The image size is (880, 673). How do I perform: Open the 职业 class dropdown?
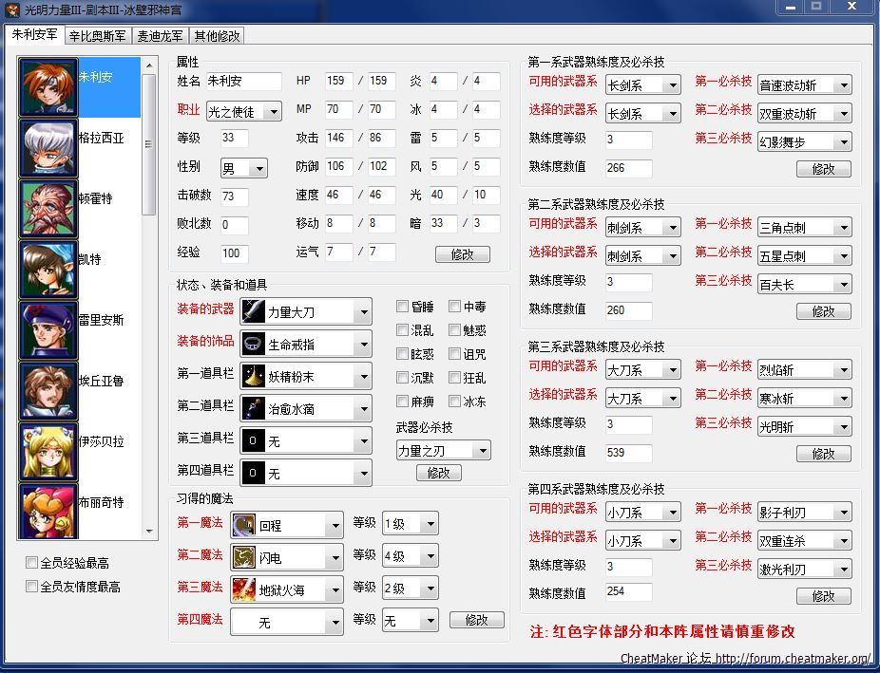click(244, 112)
